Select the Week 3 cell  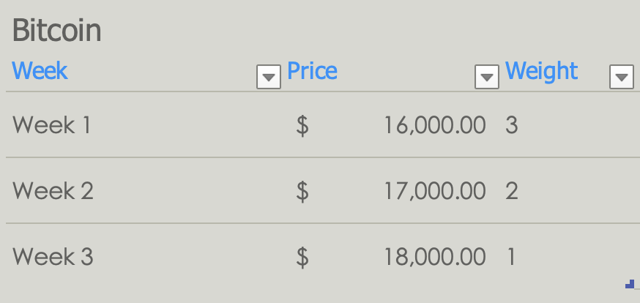pyautogui.click(x=53, y=258)
